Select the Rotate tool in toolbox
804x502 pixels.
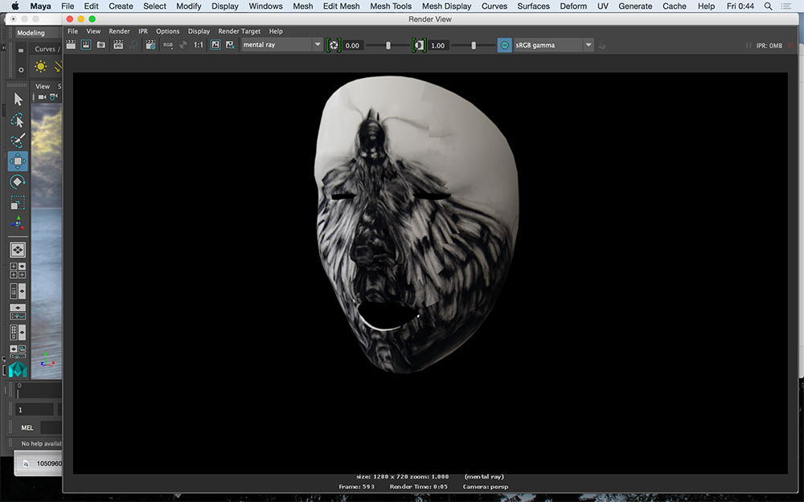pos(18,182)
